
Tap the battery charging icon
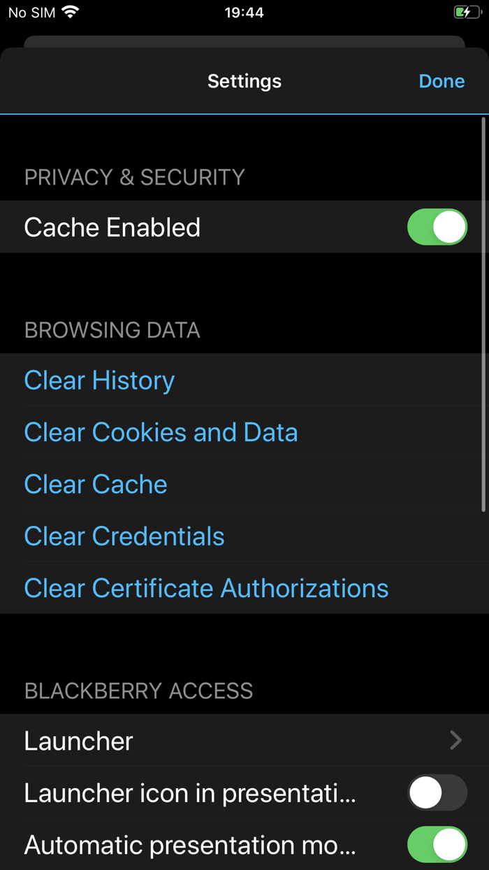click(x=467, y=11)
